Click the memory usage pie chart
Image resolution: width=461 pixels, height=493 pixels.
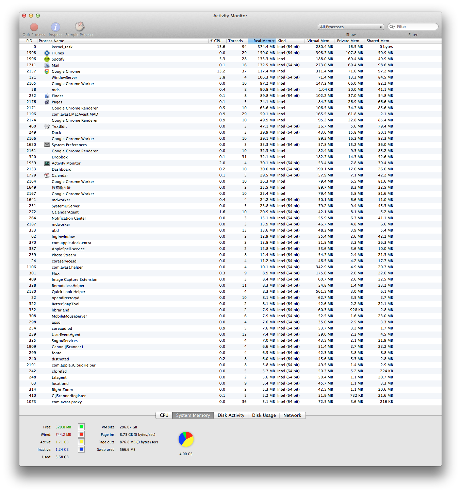[186, 439]
